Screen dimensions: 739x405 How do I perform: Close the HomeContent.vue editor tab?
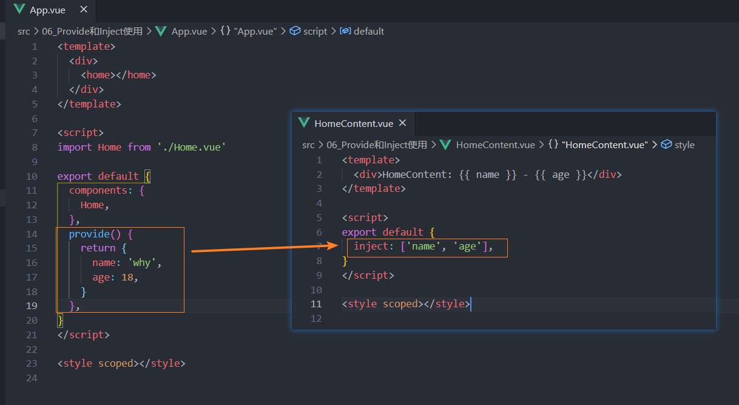402,123
